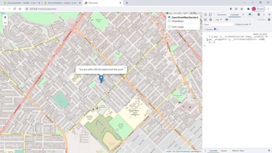Click the '1 hidden' console message count
Image resolution: width=272 pixels, height=153 pixels.
pyautogui.click(x=261, y=20)
